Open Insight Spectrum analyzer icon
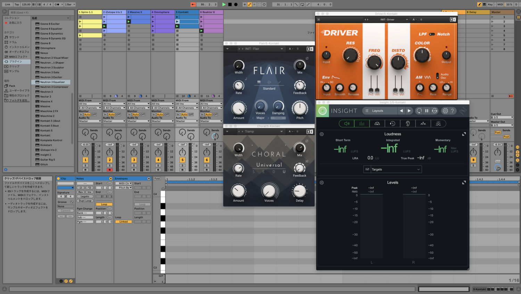Image resolution: width=521 pixels, height=294 pixels. click(423, 124)
